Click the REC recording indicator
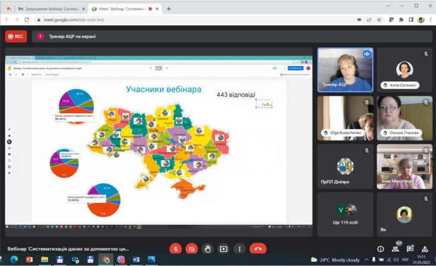Screen dimensions: 436x266 tap(16, 36)
